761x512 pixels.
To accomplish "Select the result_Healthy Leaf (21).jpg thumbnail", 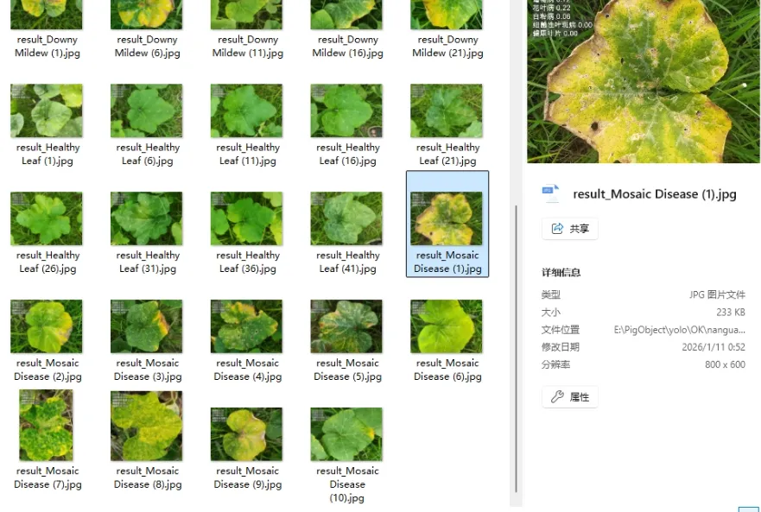I will pos(447,111).
